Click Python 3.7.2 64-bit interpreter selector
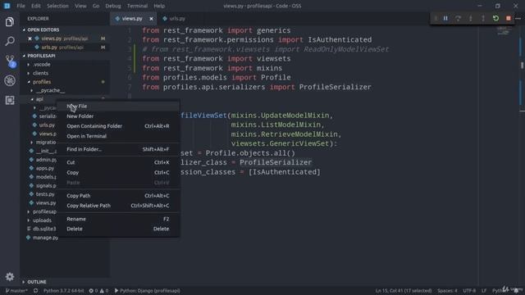This screenshot has width=525, height=295. tap(64, 291)
